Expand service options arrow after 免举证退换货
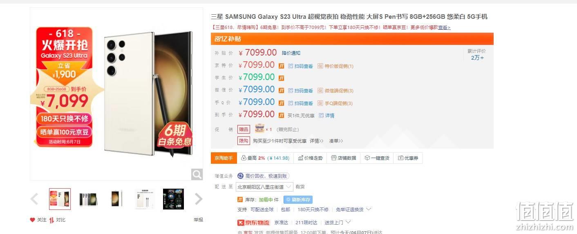This screenshot has width=577, height=234. pos(369,209)
